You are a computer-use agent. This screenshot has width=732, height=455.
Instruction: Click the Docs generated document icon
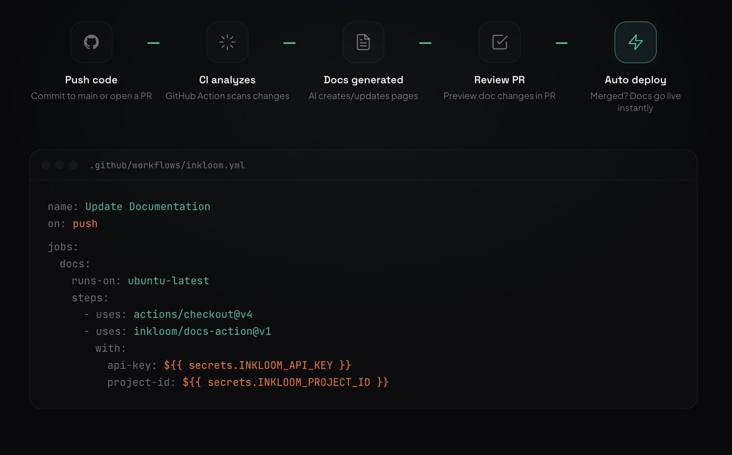pyautogui.click(x=363, y=42)
